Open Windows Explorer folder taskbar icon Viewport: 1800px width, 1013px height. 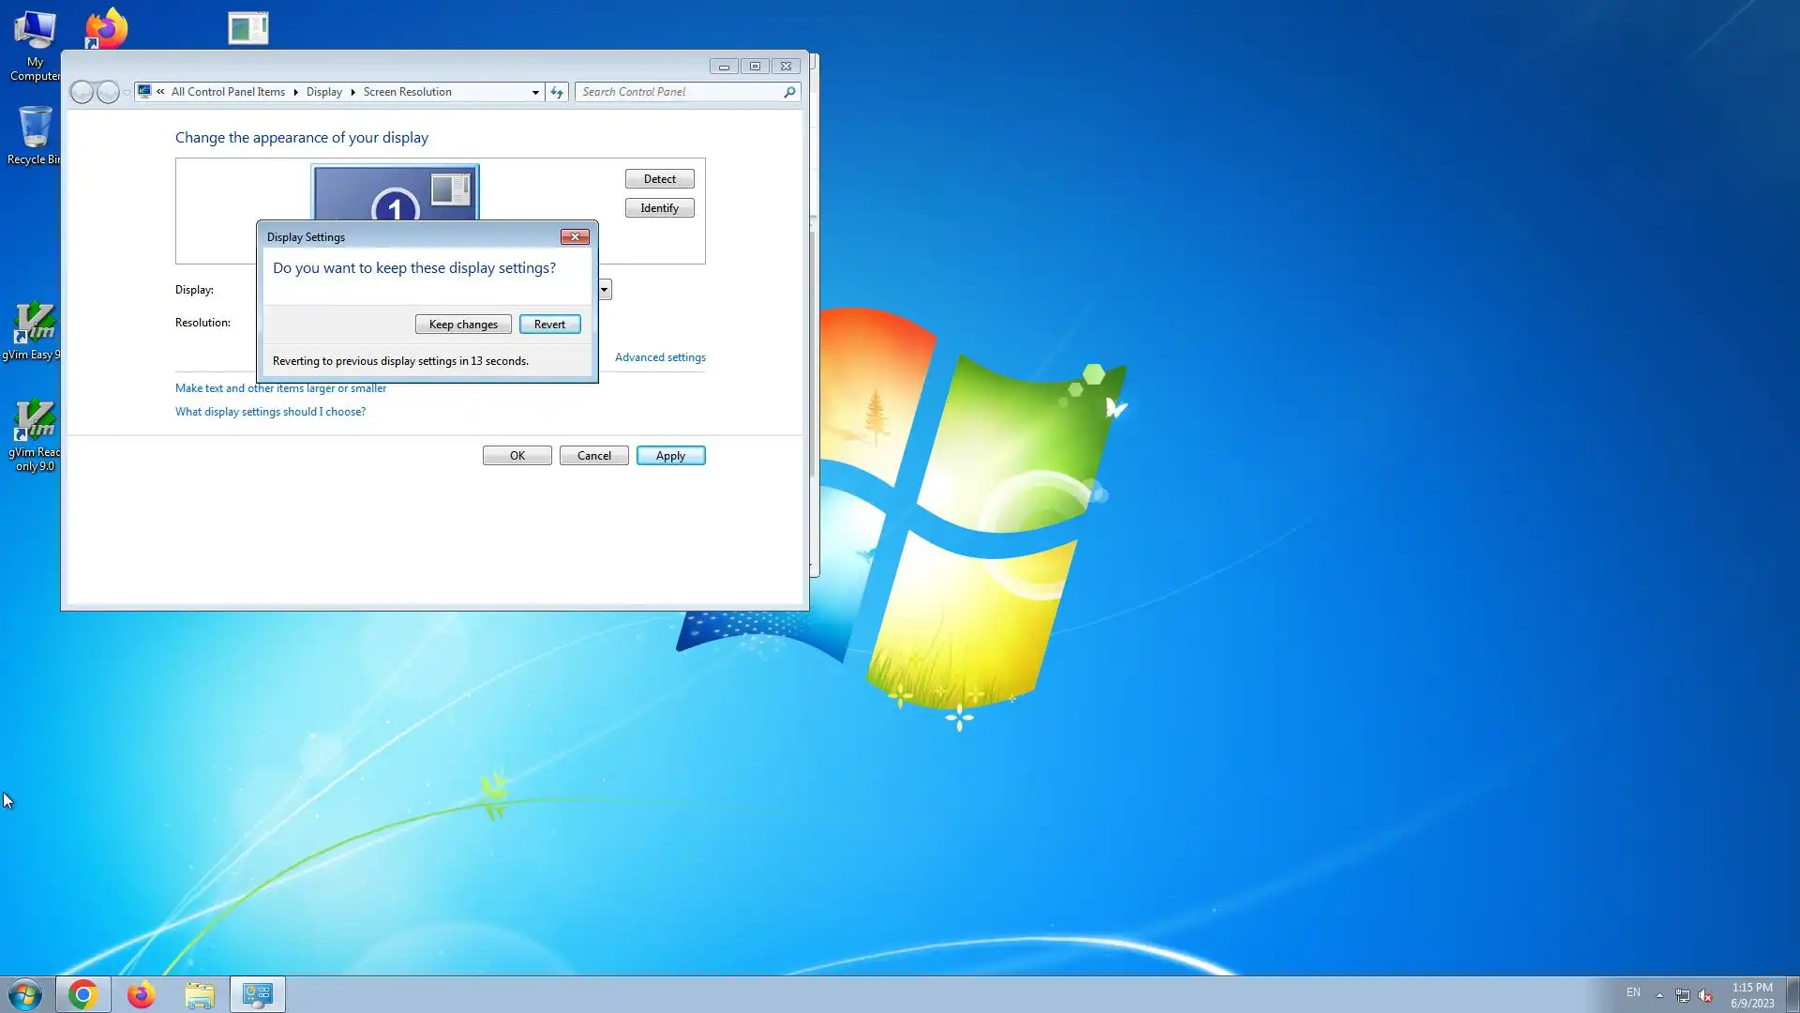tap(200, 994)
